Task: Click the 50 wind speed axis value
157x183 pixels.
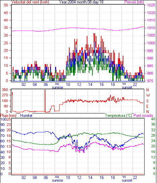Action: (6, 5)
